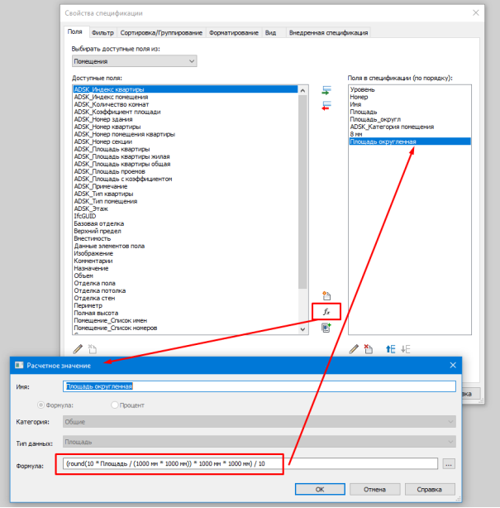
Task: Click the edit pencil under specification fields
Action: point(354,349)
